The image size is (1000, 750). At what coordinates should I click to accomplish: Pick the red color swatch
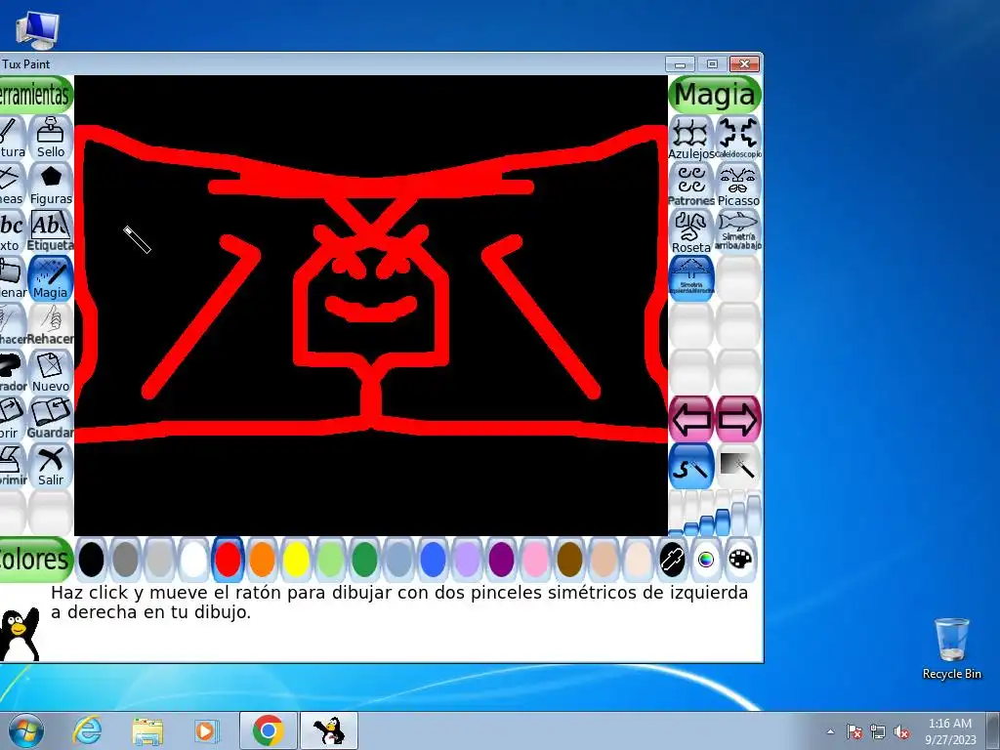point(228,560)
